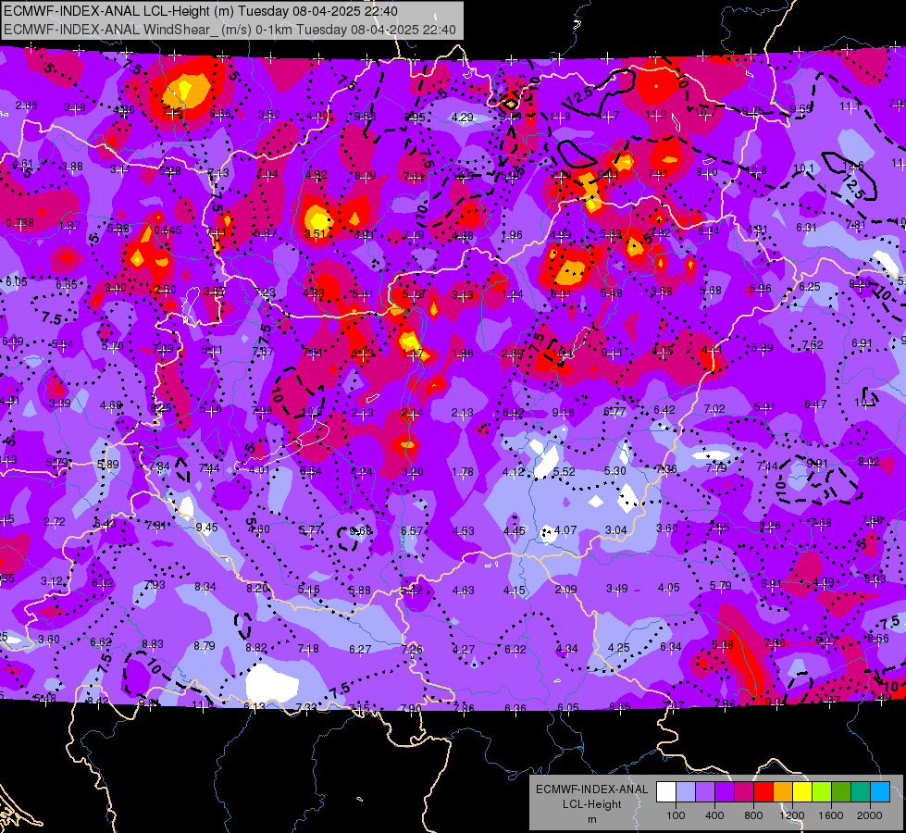
Task: Select the red legend color swatch
Action: coord(763,792)
